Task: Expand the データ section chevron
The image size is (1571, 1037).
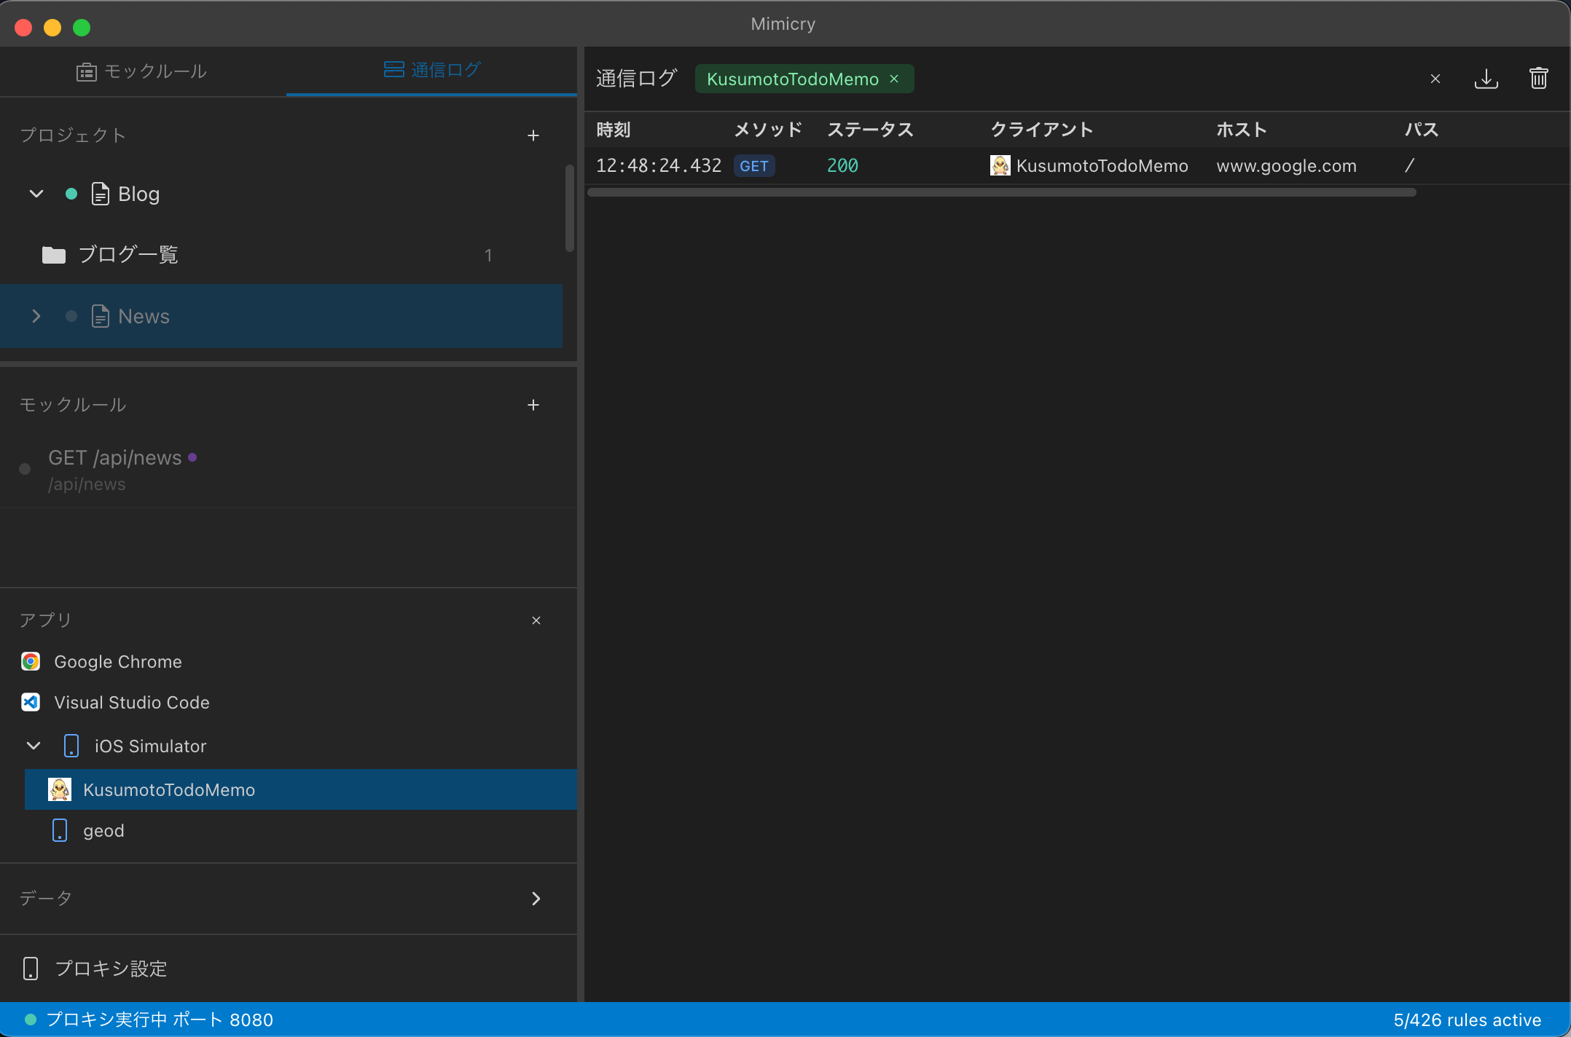Action: (536, 899)
